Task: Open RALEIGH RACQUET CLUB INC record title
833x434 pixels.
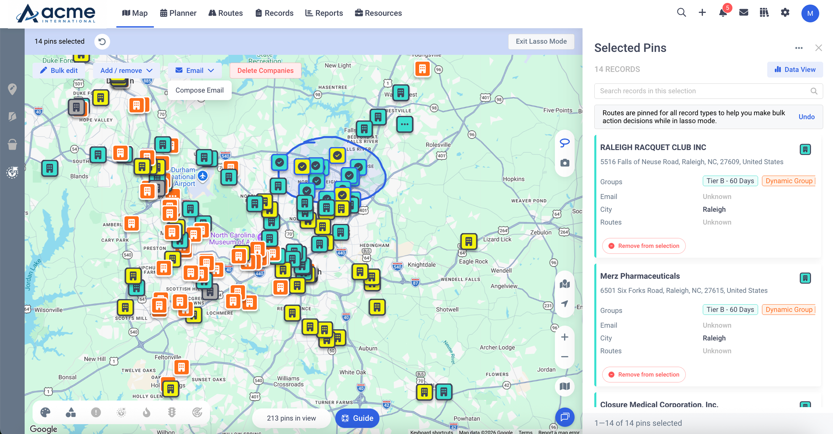Action: point(653,148)
